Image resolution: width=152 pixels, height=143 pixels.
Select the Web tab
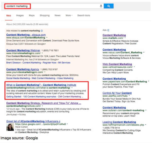pyautogui.click(x=9, y=15)
